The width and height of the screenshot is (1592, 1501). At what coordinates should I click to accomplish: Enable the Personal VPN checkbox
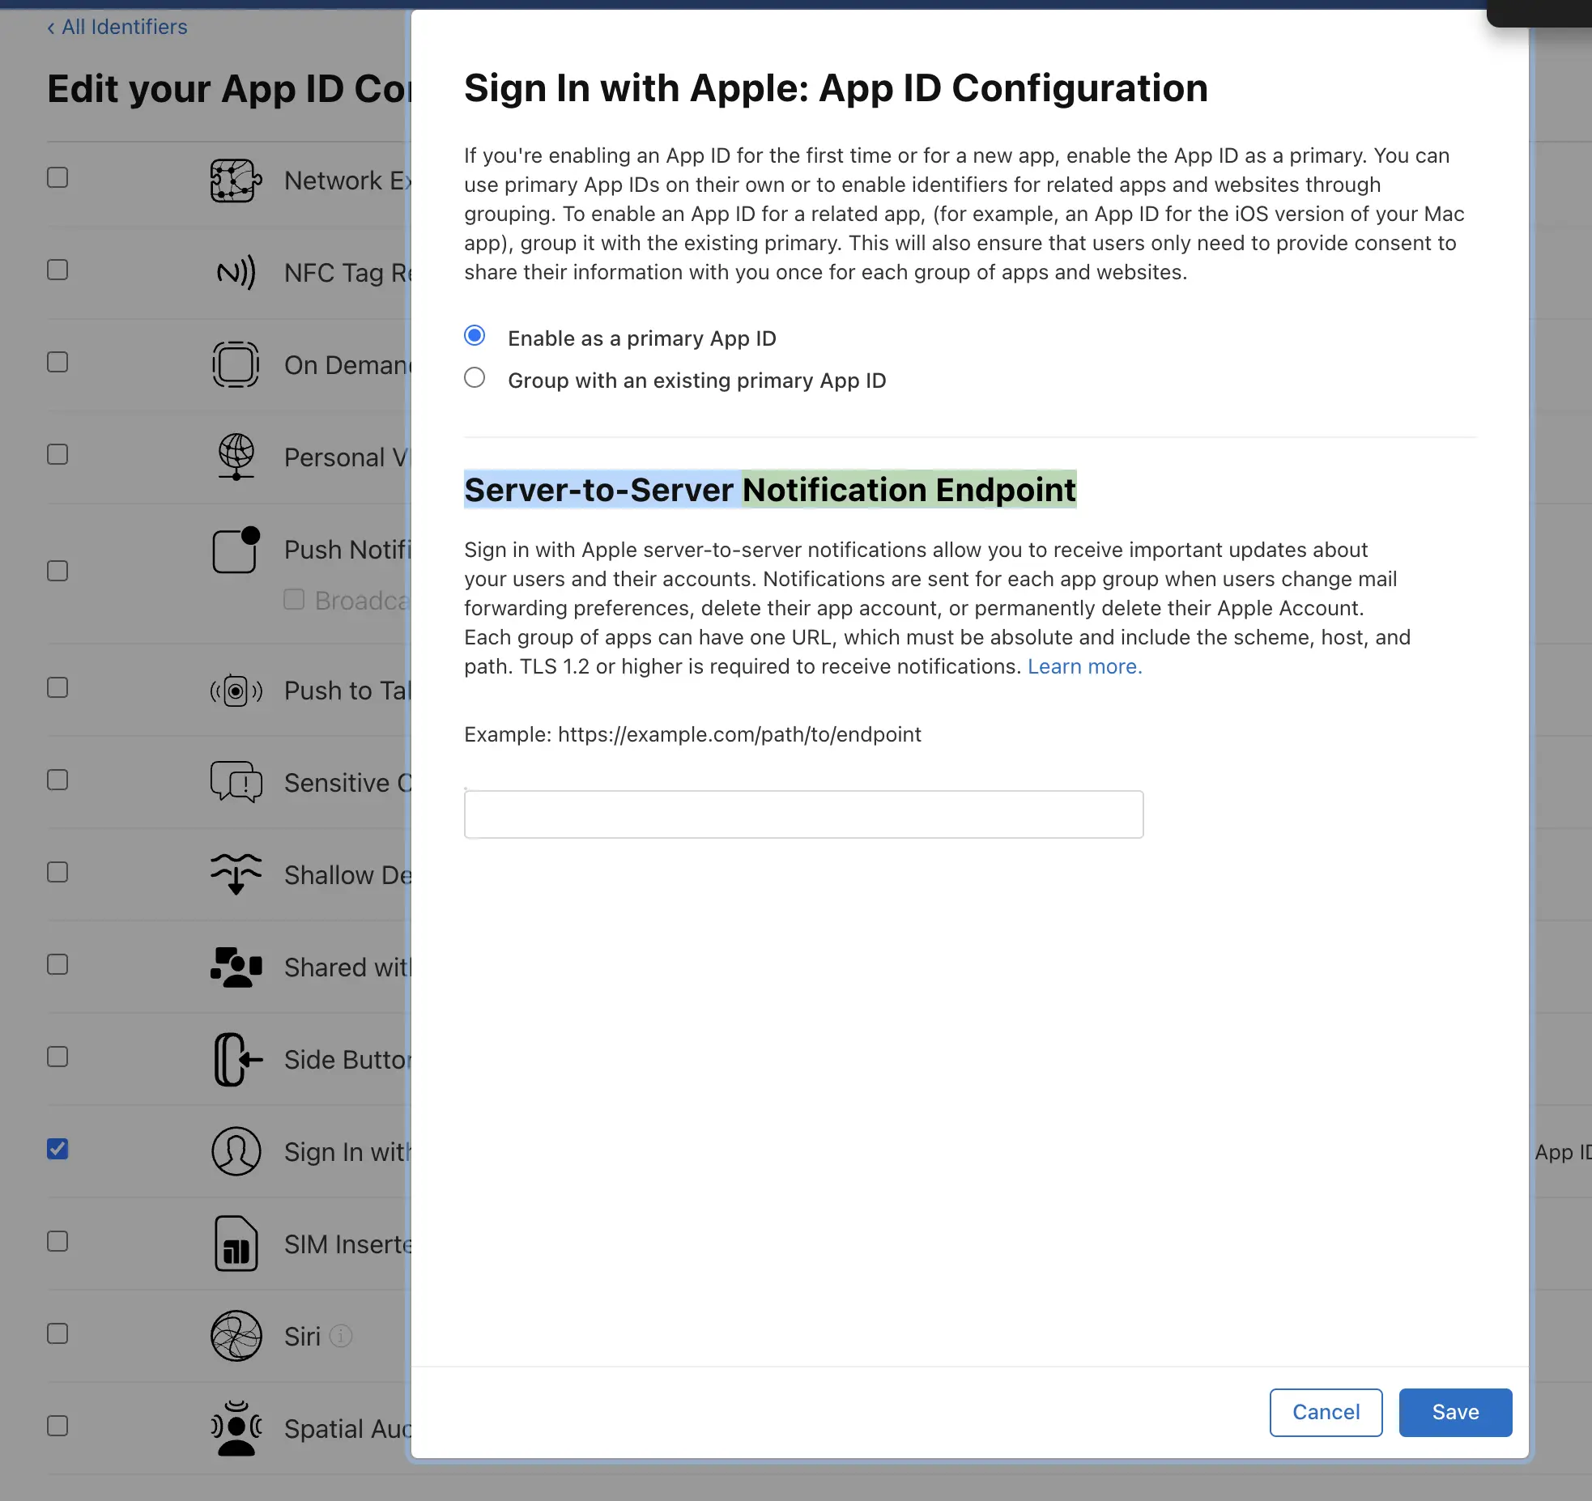[x=57, y=454]
